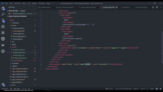Click the line and column indicator
163x92 pixels.
[123, 89]
